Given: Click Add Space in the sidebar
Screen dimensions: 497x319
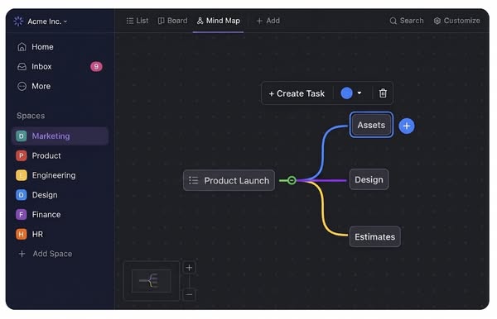Looking at the screenshot, I should click(x=46, y=254).
